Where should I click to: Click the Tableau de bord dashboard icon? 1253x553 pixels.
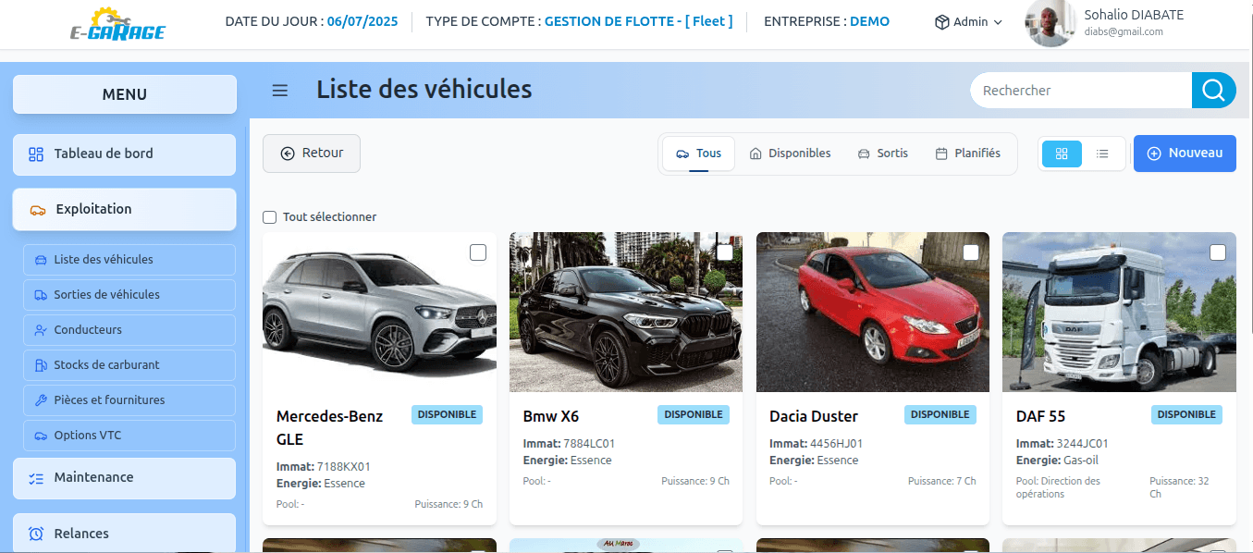click(x=36, y=154)
